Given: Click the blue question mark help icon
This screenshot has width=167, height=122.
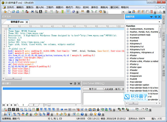Looking at the screenshot, I should (x=99, y=114).
